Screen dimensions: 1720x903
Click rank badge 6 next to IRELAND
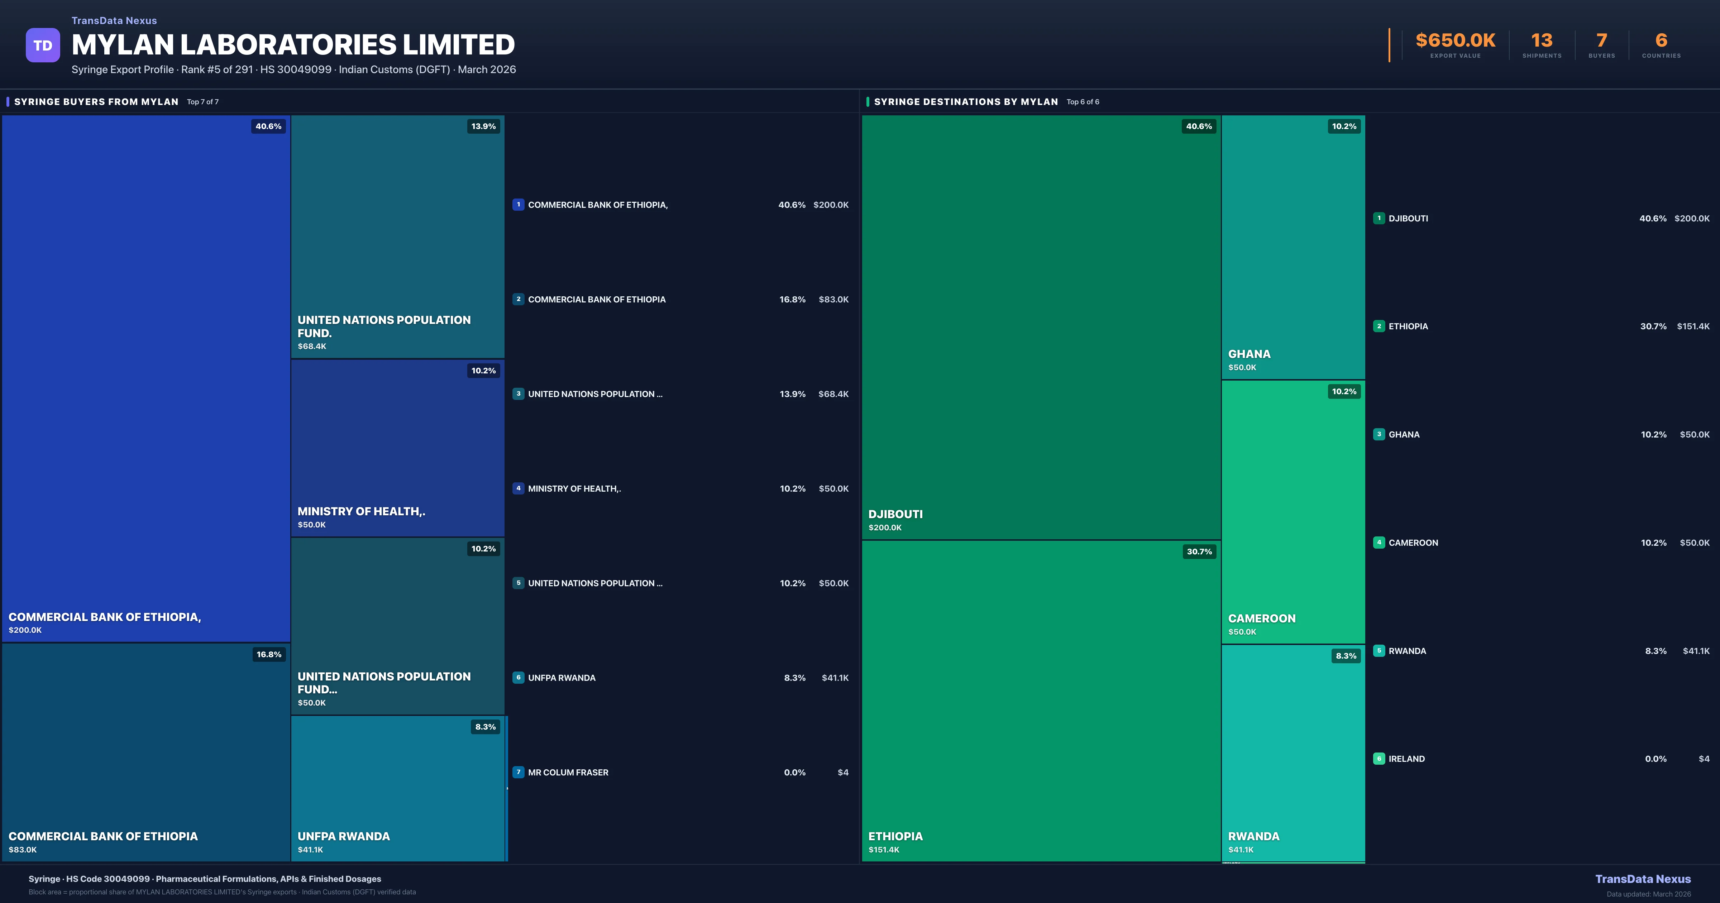(1379, 759)
